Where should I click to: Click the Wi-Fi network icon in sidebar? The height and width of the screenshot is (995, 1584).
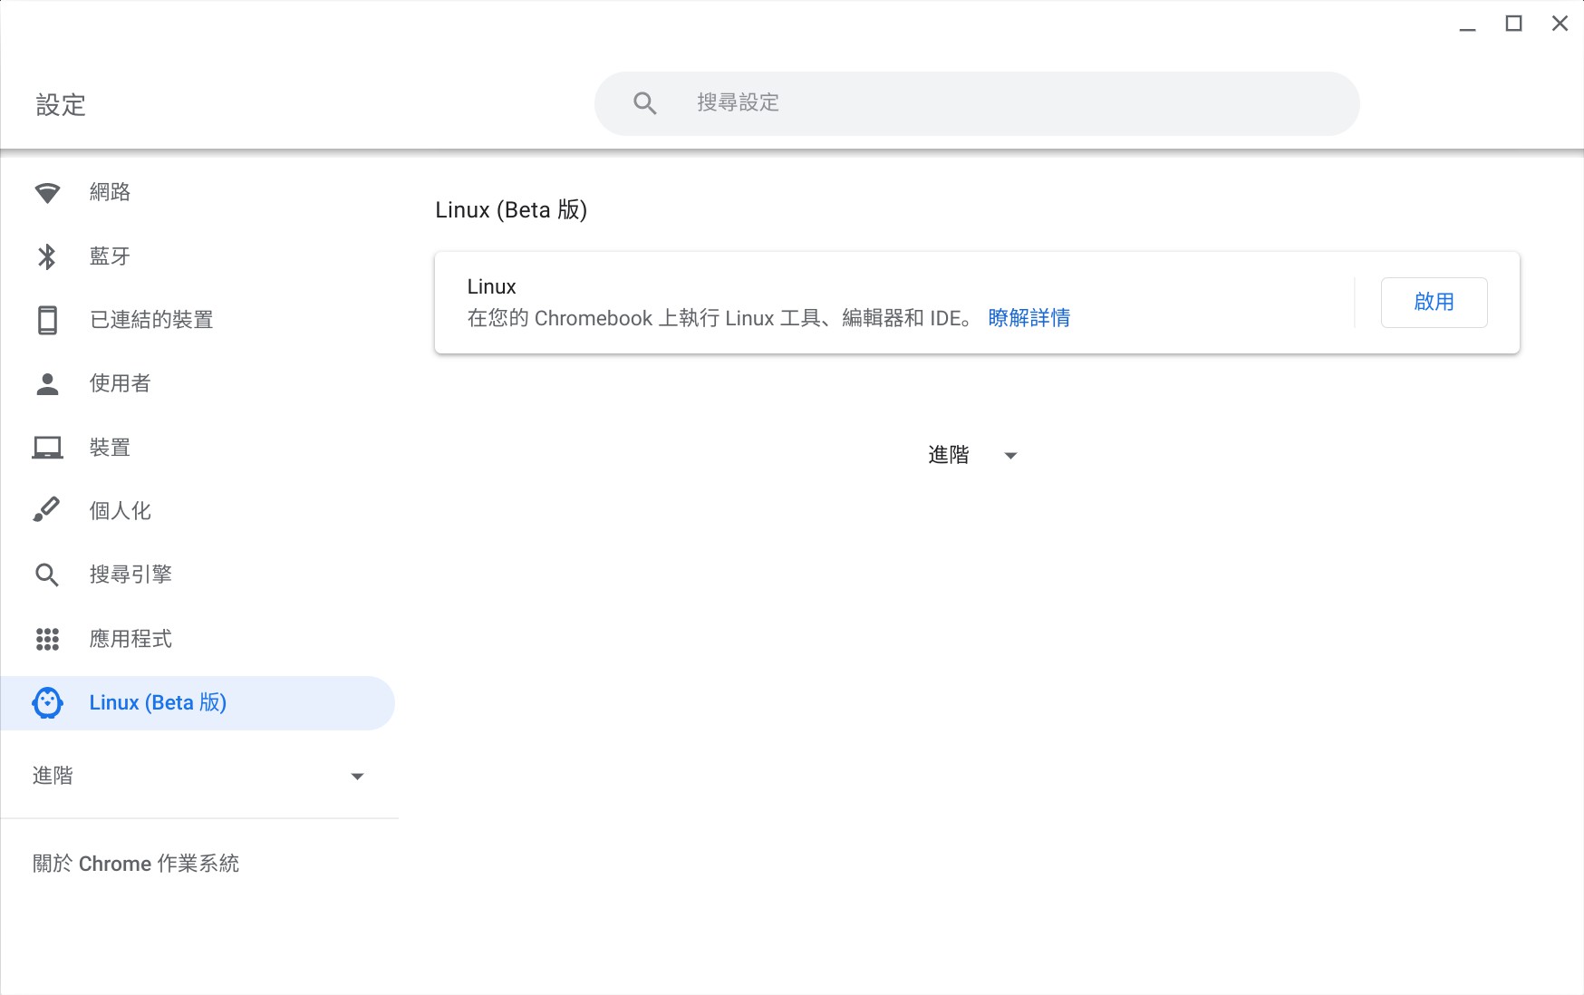click(x=47, y=193)
